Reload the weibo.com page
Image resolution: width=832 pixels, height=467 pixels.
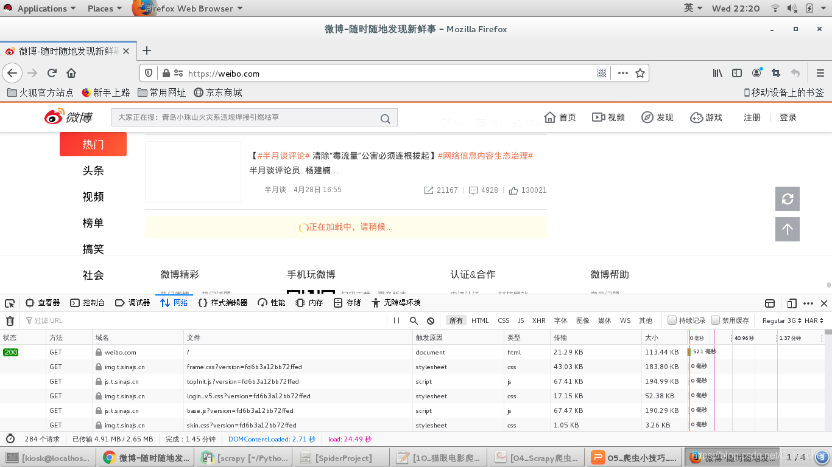tap(52, 73)
